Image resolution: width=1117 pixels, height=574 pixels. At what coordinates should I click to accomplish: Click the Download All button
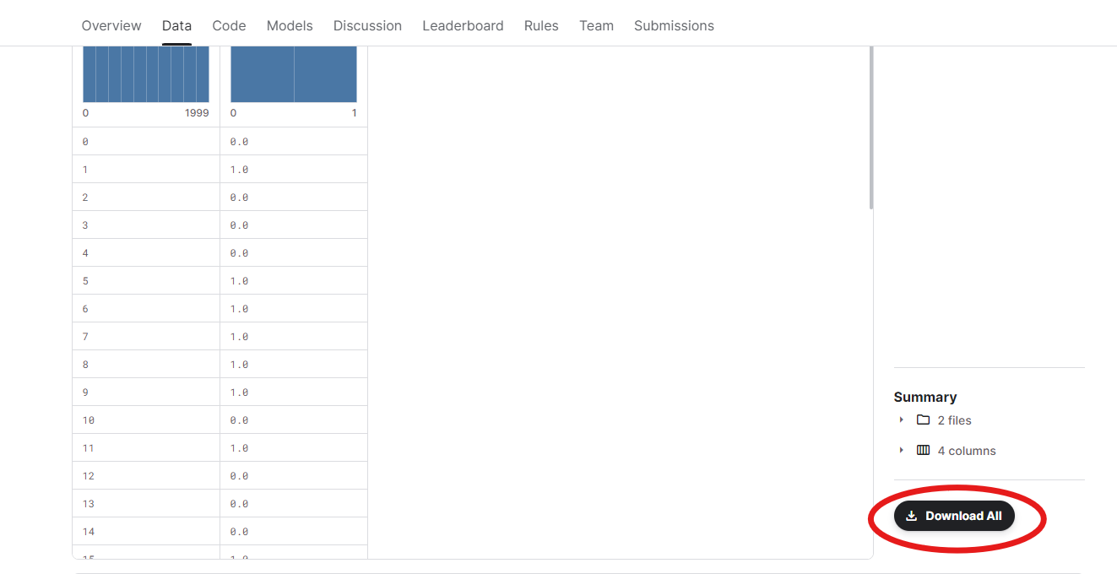tap(954, 516)
